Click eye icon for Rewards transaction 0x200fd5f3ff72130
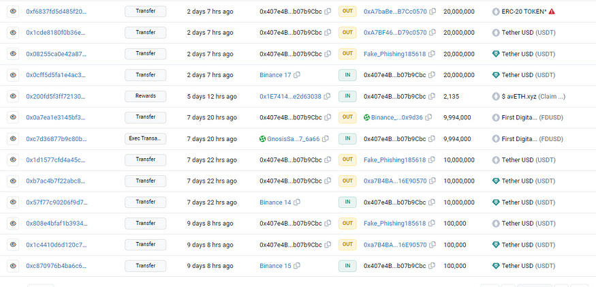Image resolution: width=596 pixels, height=287 pixels. [13, 96]
